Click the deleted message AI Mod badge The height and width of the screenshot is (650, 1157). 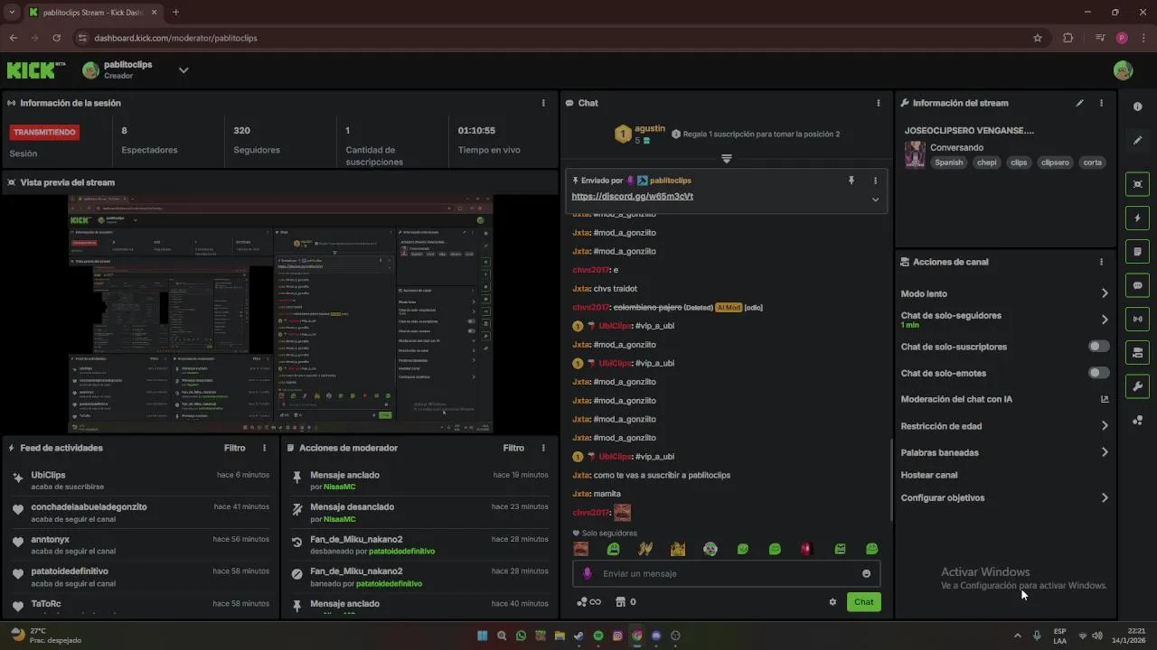pyautogui.click(x=729, y=308)
